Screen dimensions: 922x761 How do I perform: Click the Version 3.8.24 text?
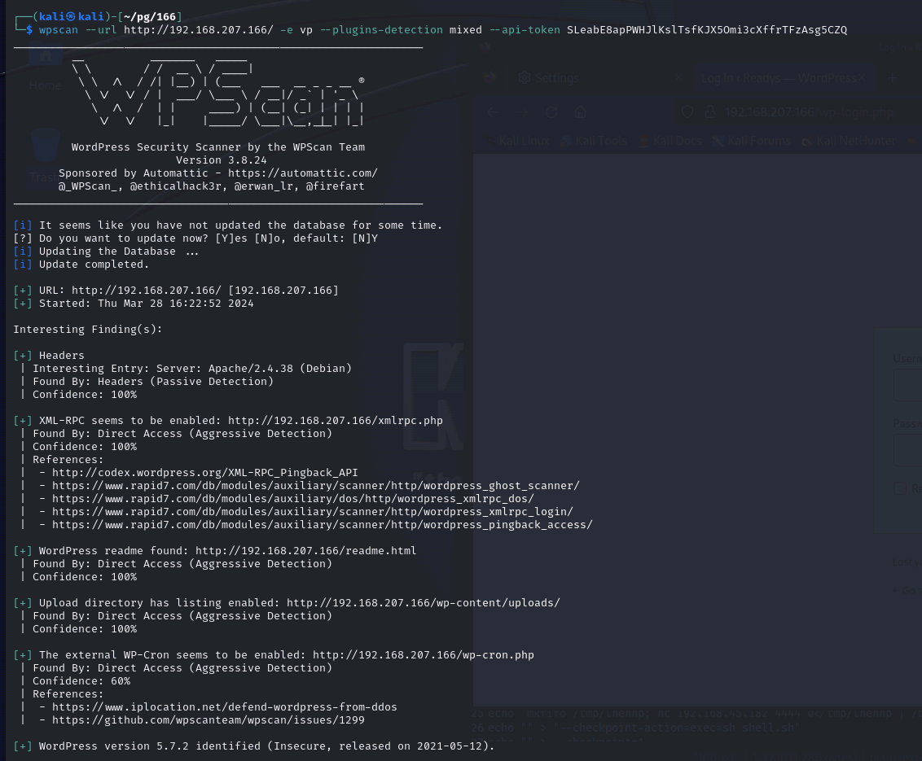click(x=221, y=160)
